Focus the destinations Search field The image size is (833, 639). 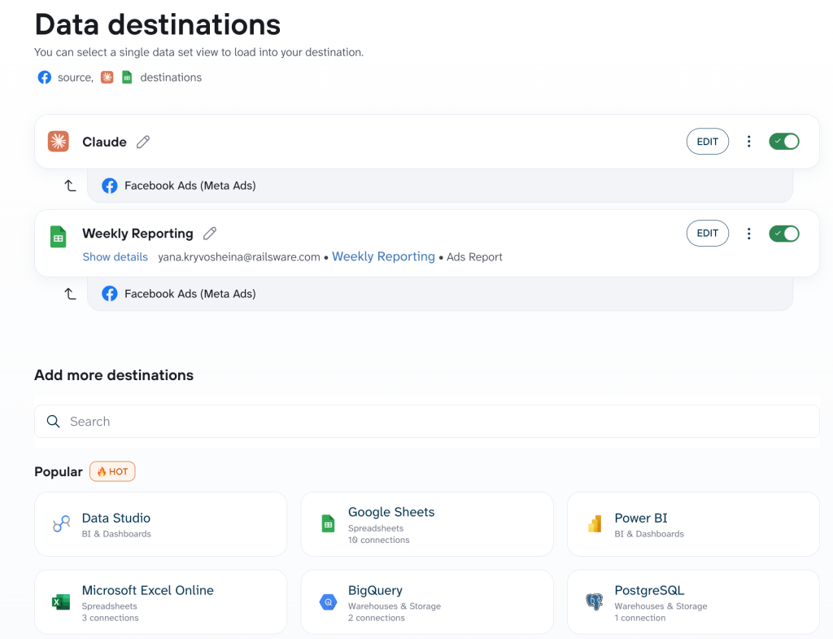point(427,422)
